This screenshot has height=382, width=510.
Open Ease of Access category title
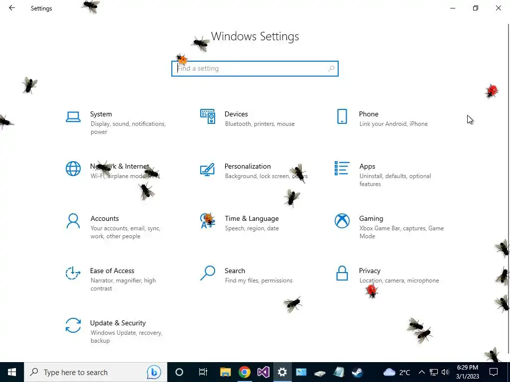click(x=112, y=271)
